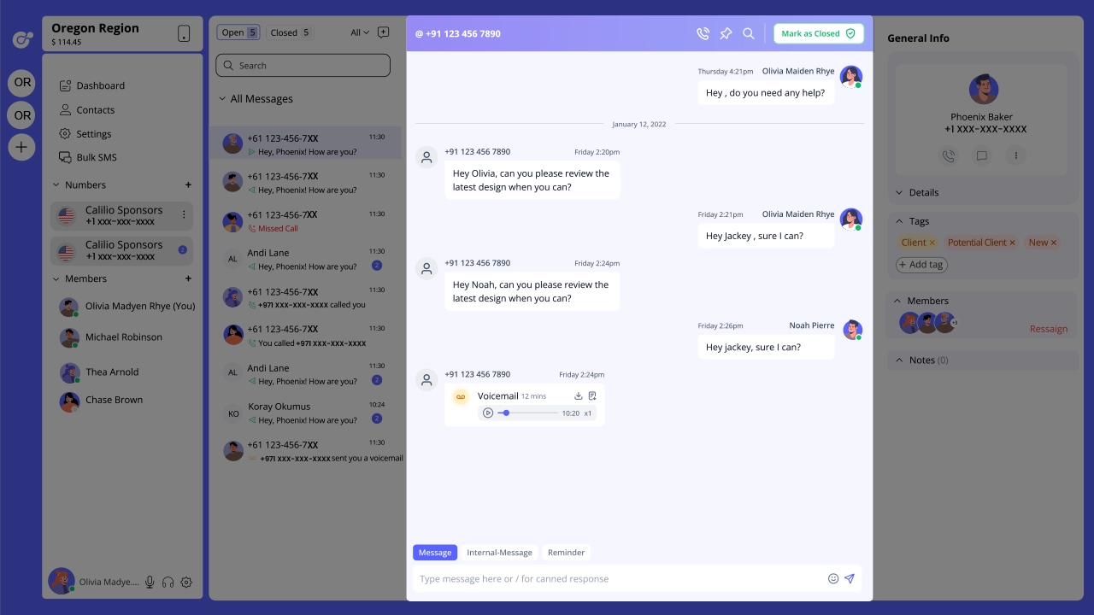Viewport: 1094px width, 615px height.
Task: Send the message with the paper plane icon
Action: (x=850, y=578)
